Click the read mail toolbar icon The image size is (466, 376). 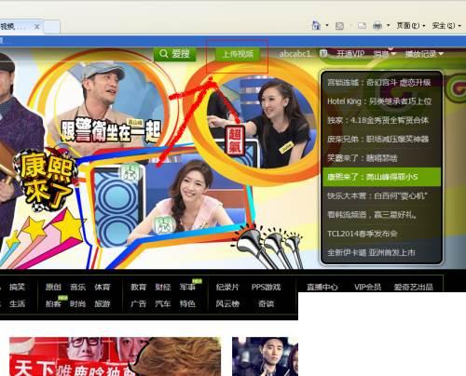[x=362, y=26]
